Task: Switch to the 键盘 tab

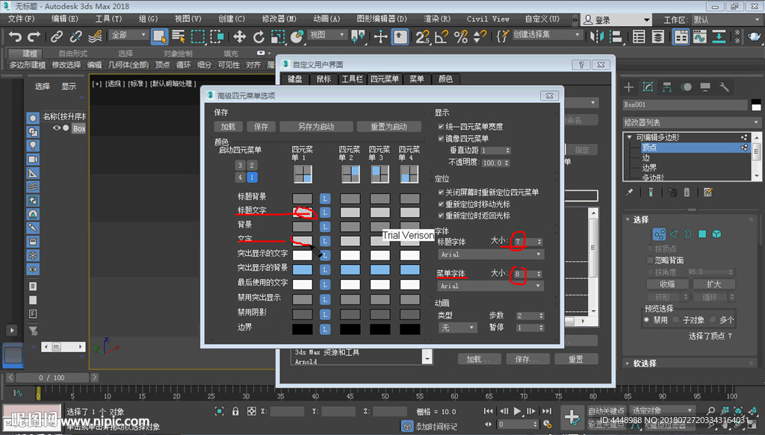Action: (295, 79)
